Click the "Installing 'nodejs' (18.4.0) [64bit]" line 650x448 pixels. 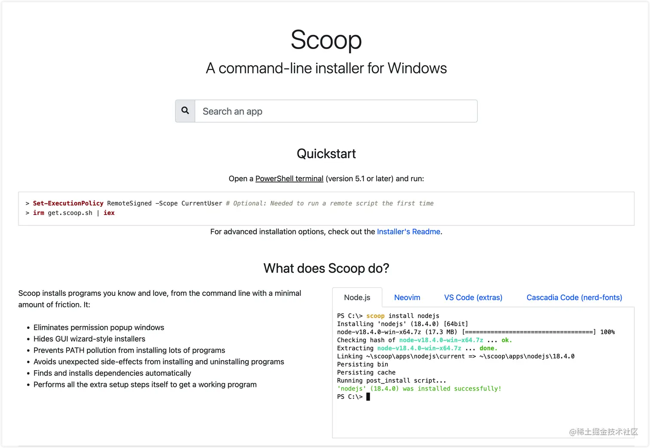[x=402, y=324]
